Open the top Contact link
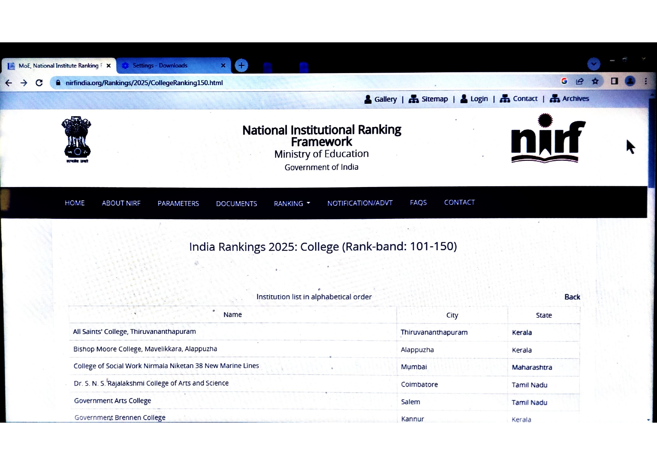 click(525, 99)
